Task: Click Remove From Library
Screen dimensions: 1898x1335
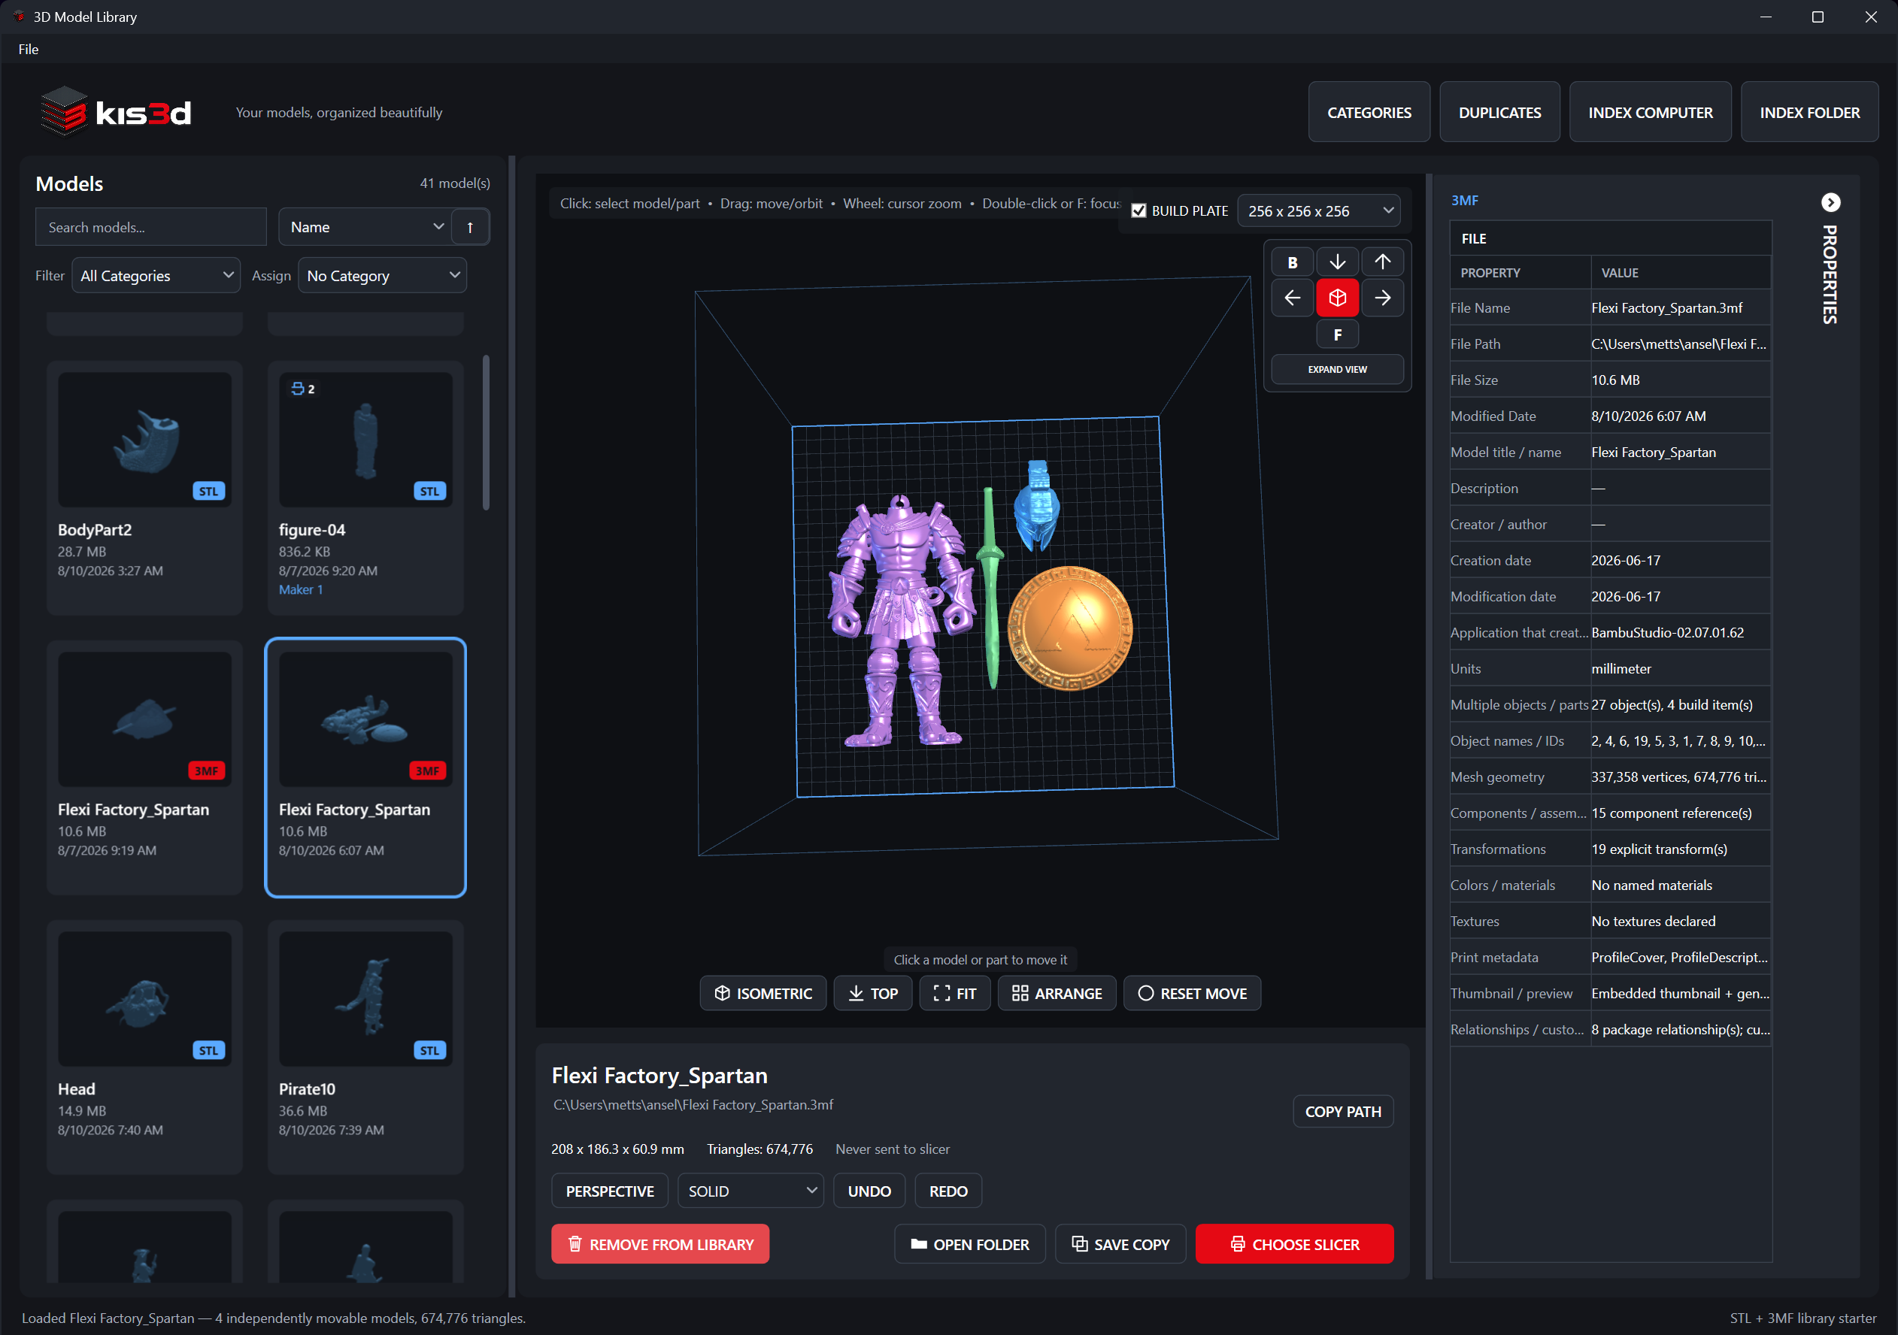Action: pyautogui.click(x=659, y=1243)
